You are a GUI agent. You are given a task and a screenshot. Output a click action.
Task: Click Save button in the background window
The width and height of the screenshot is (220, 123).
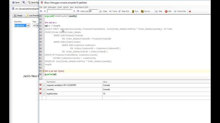pyautogui.click(x=16, y=2)
